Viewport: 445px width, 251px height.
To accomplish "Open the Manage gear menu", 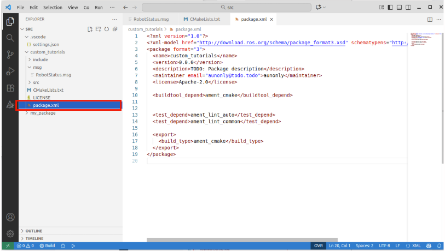I will click(10, 234).
